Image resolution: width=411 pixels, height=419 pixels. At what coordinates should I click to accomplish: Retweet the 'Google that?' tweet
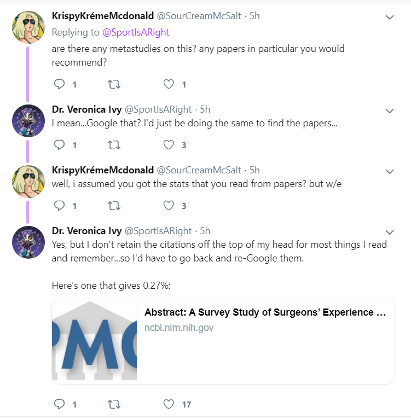tap(115, 145)
